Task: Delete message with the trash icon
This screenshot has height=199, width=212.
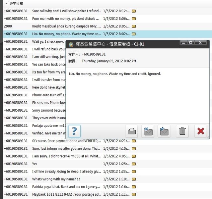Action: click(182, 131)
